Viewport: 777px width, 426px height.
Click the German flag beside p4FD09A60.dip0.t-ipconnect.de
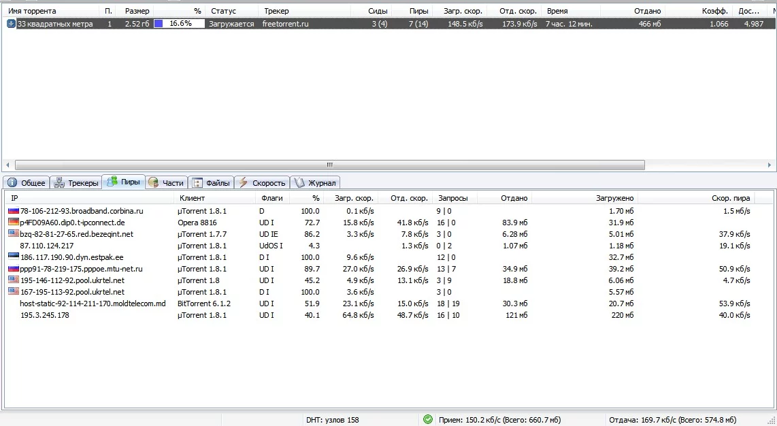(x=14, y=223)
